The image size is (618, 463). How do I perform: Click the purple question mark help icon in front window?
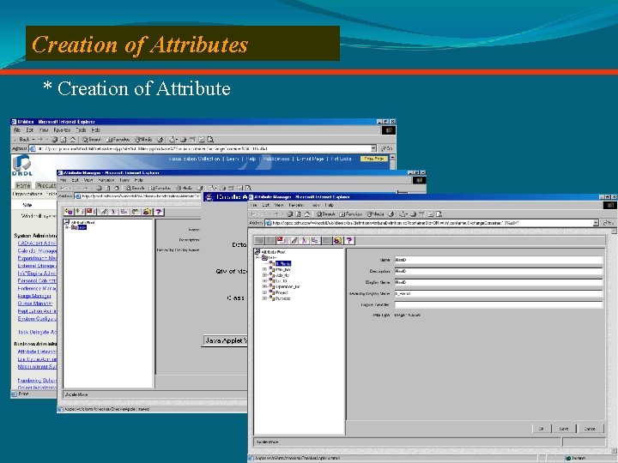pos(349,240)
